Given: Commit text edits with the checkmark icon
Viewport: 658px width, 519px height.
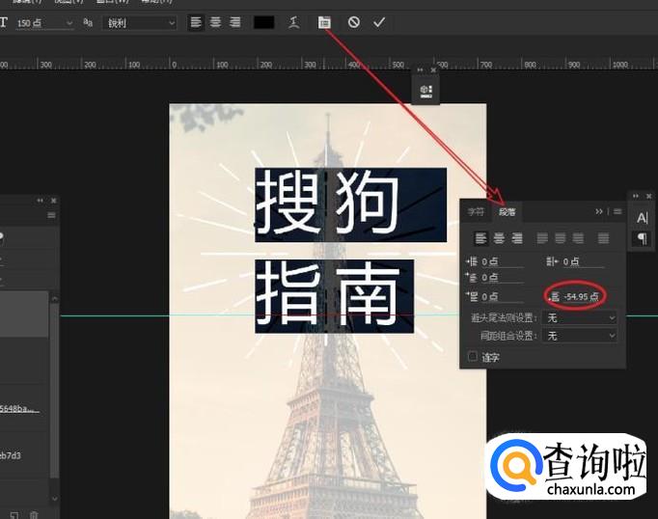Looking at the screenshot, I should click(379, 22).
